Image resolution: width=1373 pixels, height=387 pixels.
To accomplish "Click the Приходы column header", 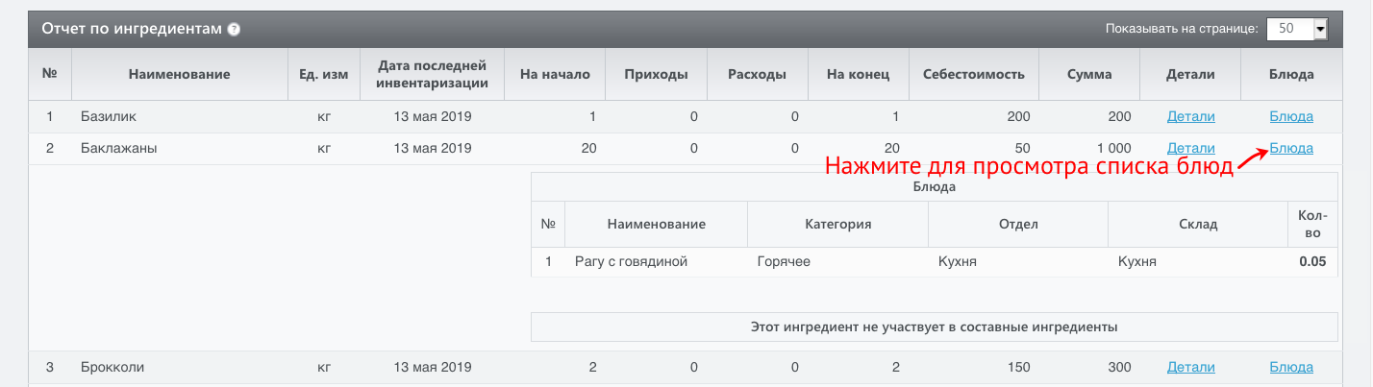I will point(656,75).
